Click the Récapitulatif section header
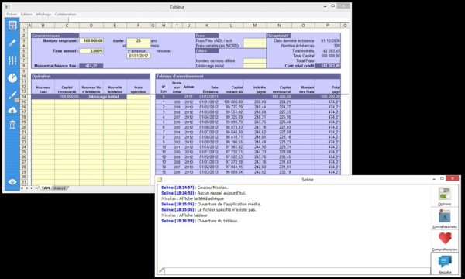Screen dimensions: 465x279 pos(279,36)
